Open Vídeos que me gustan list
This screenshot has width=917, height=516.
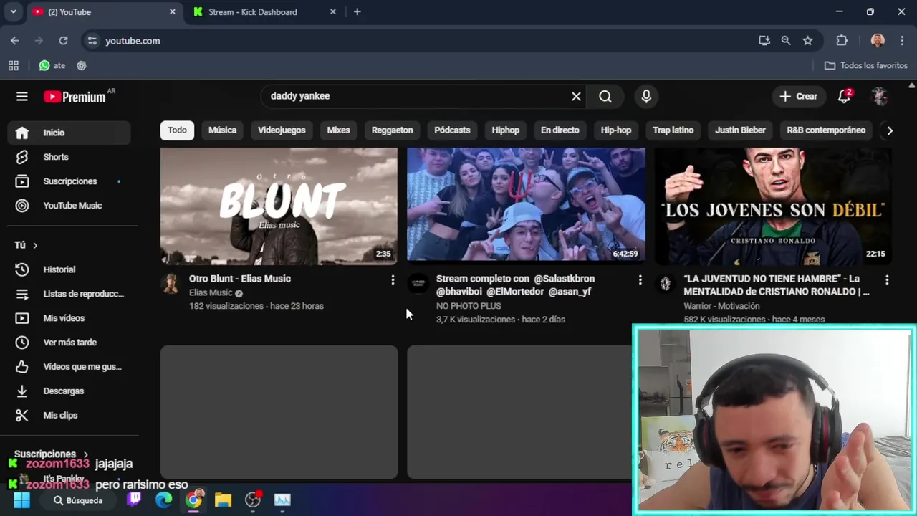69,367
